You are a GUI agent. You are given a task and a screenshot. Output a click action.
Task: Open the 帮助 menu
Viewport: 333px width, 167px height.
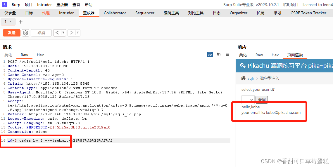89,5
